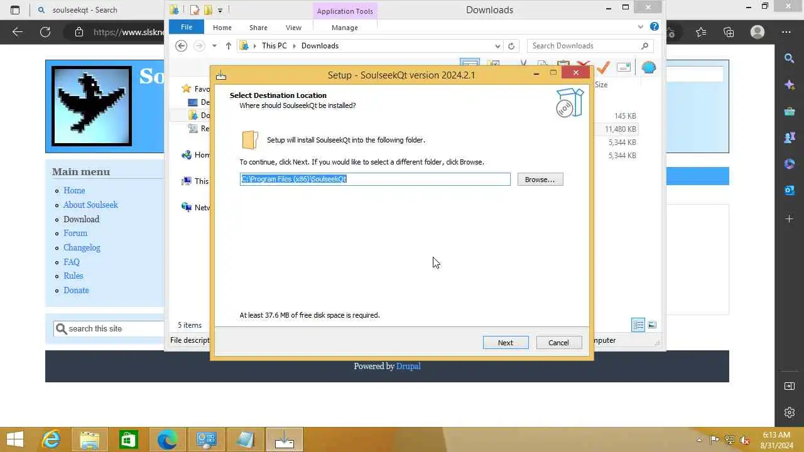
Task: Open the Donate link
Action: [x=76, y=290]
